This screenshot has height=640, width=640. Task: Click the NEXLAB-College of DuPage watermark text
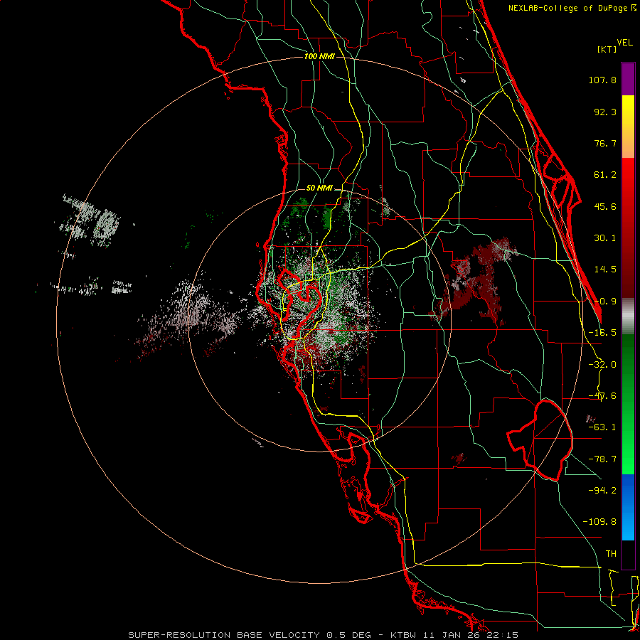[x=572, y=8]
